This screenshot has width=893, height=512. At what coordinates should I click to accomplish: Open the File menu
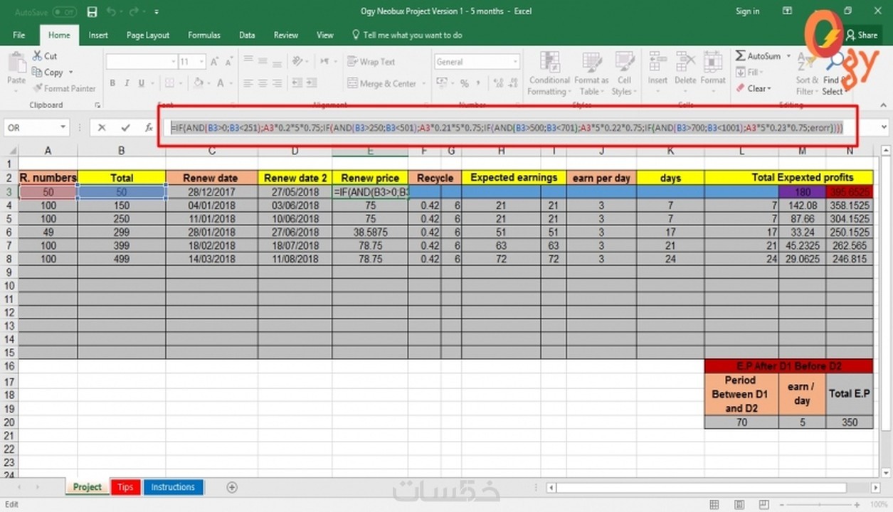point(19,35)
